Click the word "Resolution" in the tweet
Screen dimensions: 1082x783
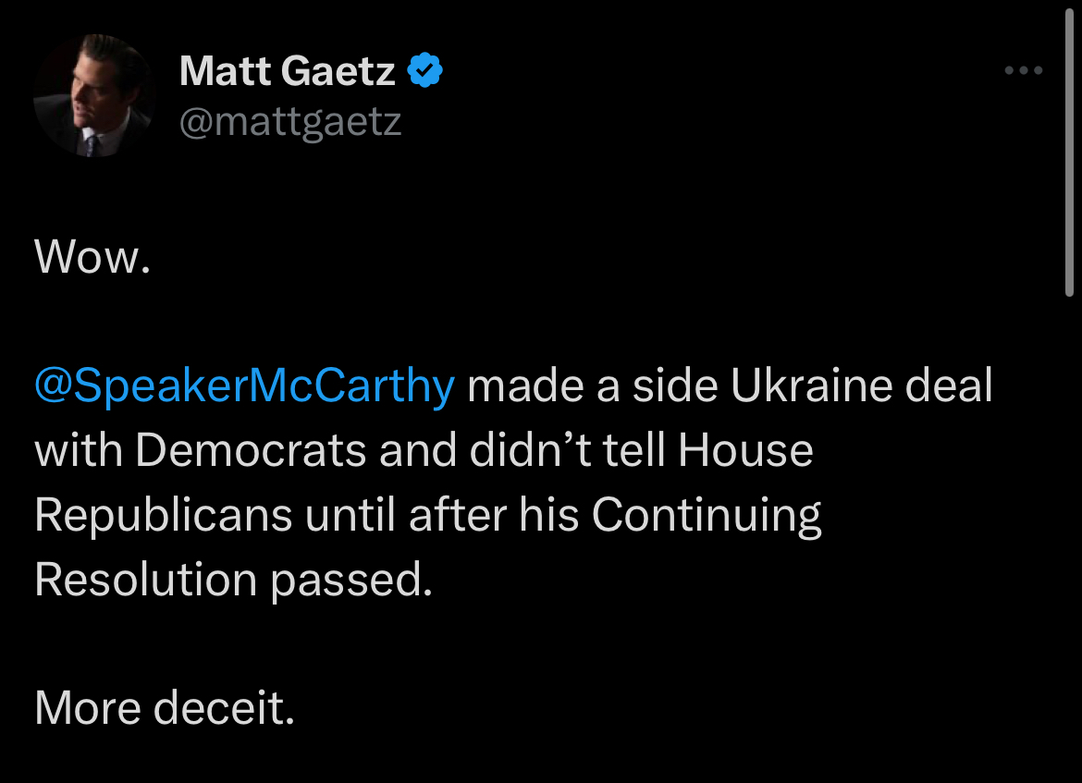145,580
